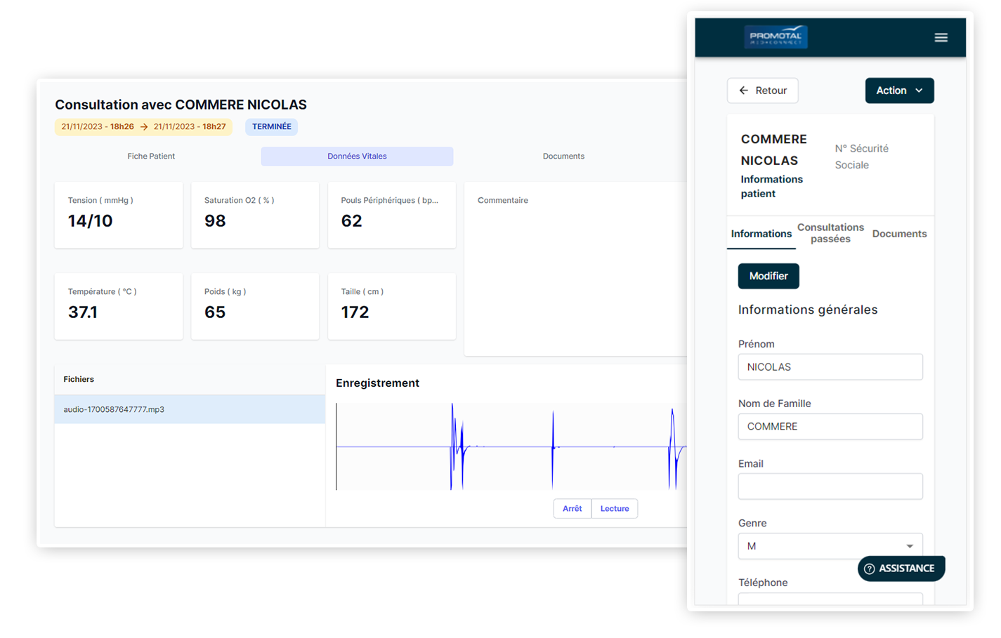Click the Promotal Med Connect logo
The image size is (1001, 638).
[776, 36]
